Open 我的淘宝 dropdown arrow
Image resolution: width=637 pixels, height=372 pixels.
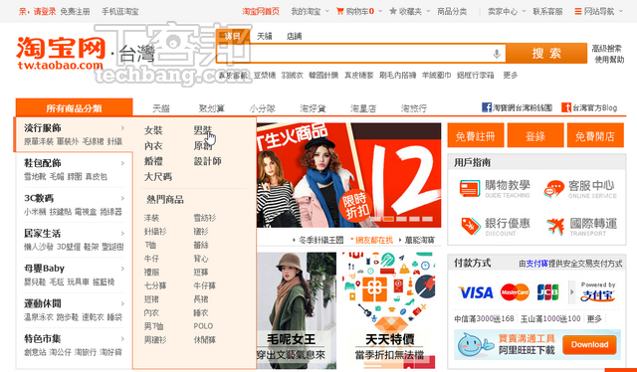[x=327, y=11]
